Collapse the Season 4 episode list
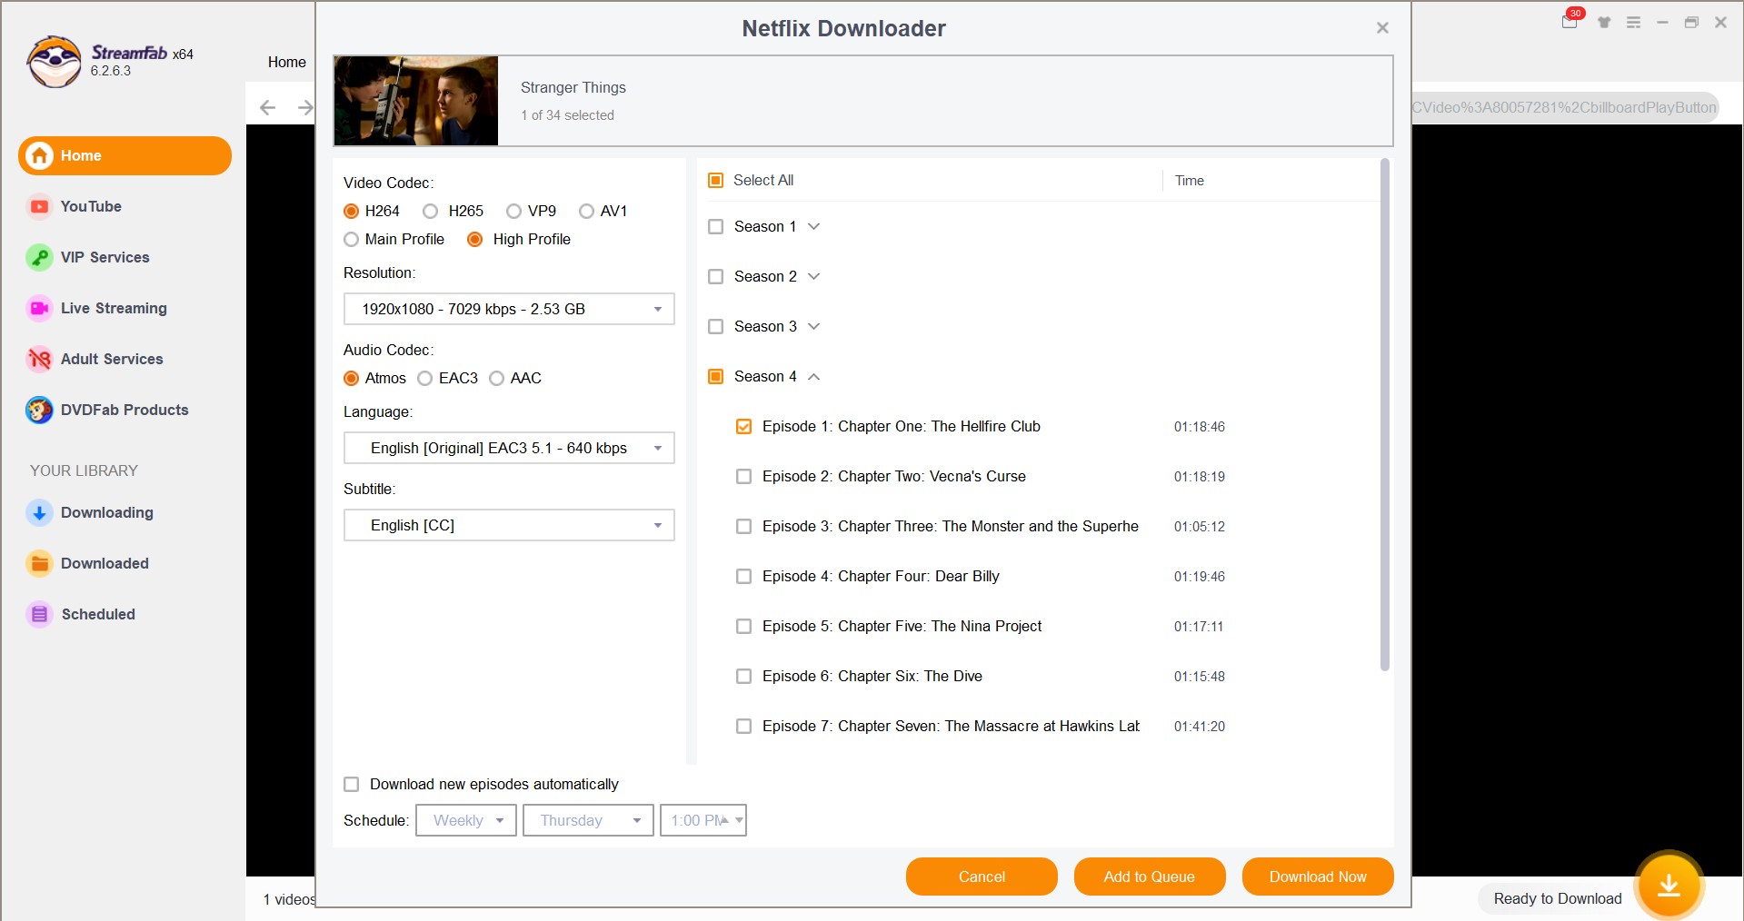 pos(814,376)
